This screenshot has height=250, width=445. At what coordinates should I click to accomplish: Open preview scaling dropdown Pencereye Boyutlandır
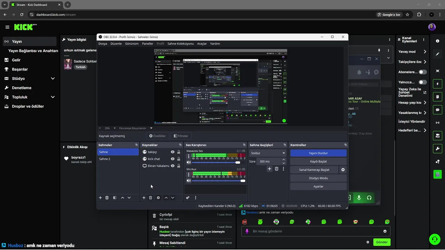pyautogui.click(x=136, y=128)
